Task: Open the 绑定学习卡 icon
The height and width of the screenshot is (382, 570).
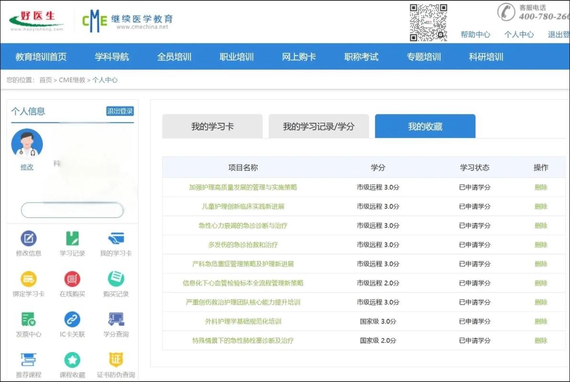Action: point(28,279)
